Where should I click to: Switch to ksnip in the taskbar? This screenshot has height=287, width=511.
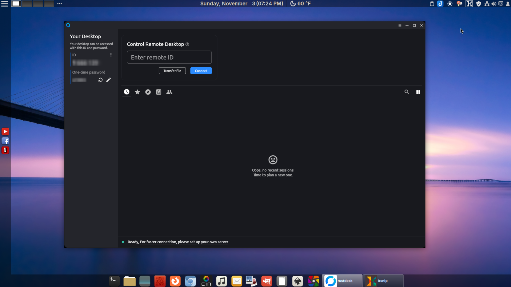click(383, 281)
